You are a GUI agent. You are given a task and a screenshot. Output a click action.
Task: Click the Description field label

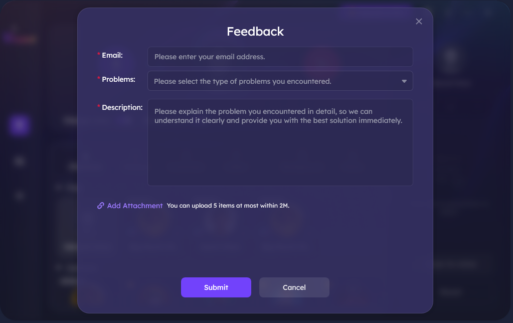coord(122,107)
